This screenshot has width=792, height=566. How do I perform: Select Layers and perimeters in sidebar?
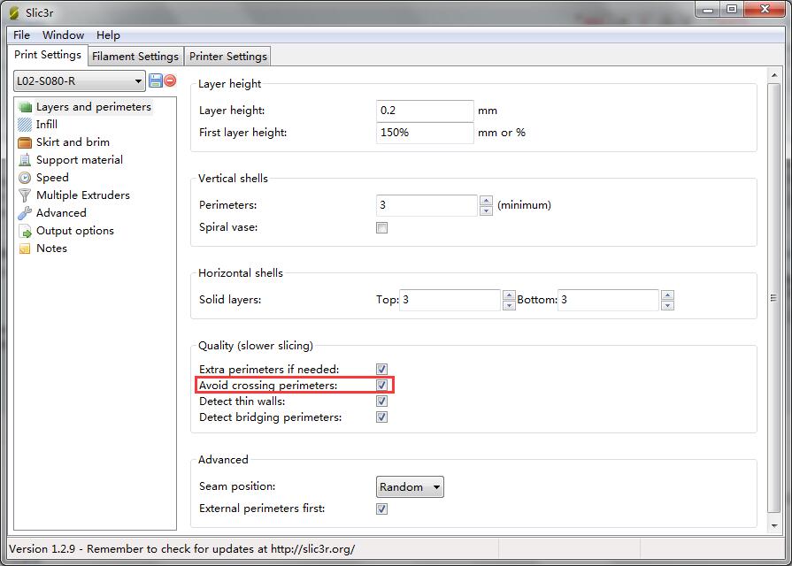point(94,107)
